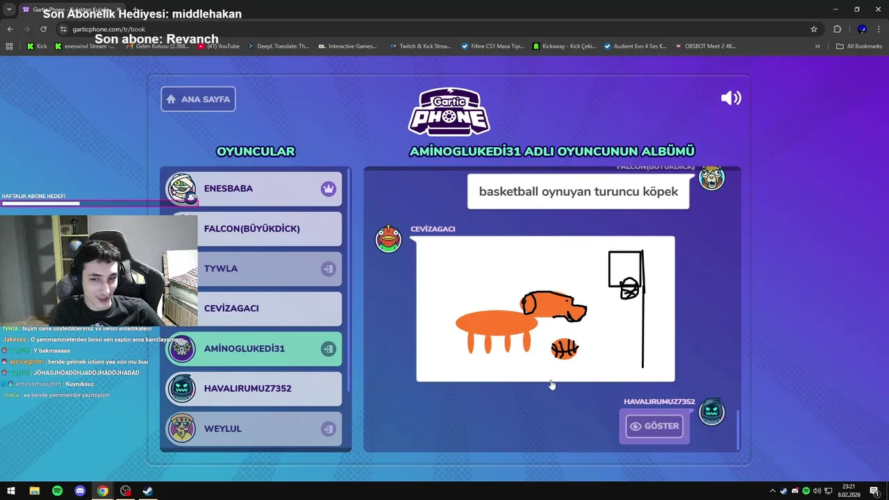Click the prompt text 'basketball oynuyan turuncu köpek'
The image size is (889, 500).
click(x=578, y=192)
